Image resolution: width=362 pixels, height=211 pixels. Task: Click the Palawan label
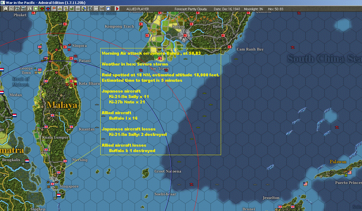pos(337,162)
